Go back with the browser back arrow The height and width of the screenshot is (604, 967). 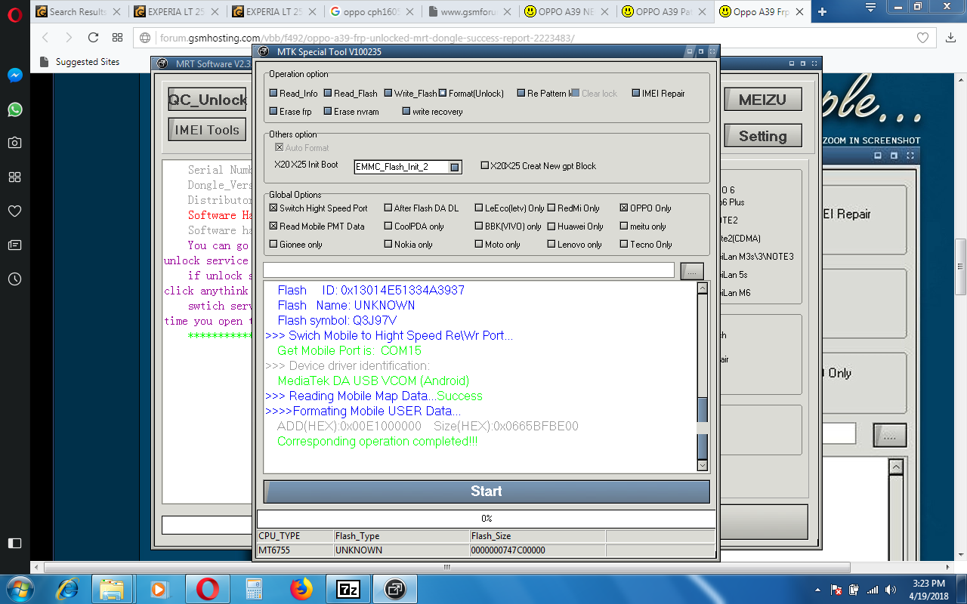coord(45,38)
